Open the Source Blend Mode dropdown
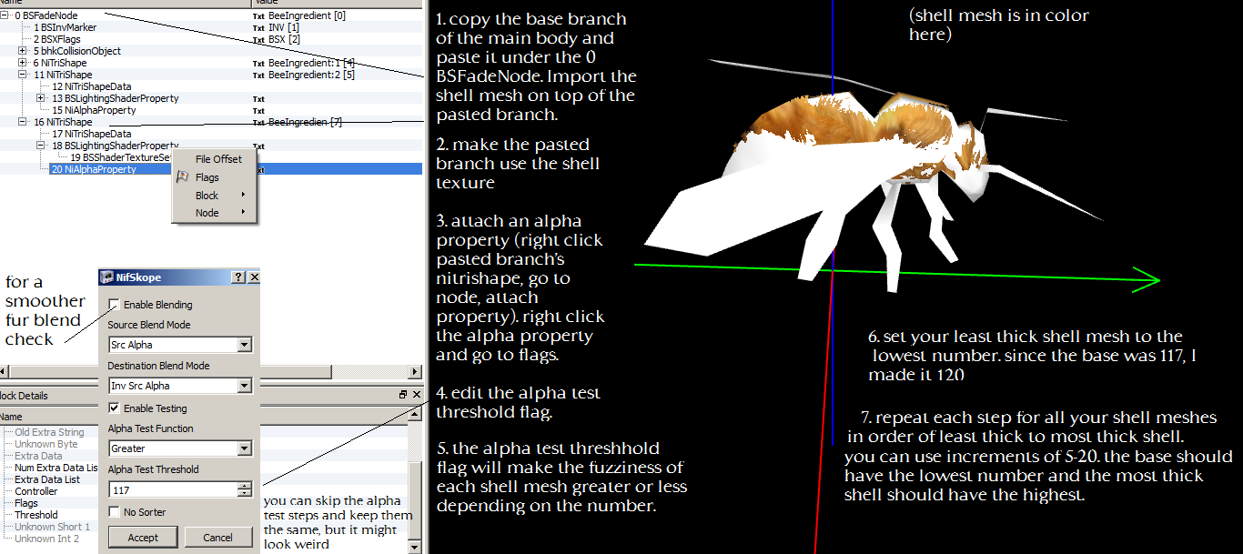This screenshot has height=554, width=1243. (244, 345)
